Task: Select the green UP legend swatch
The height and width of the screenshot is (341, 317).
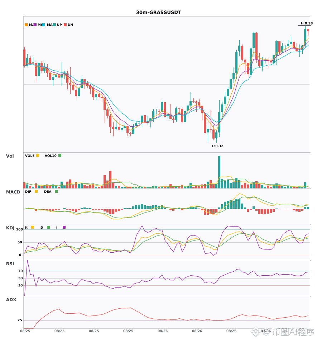Action: 54,25
